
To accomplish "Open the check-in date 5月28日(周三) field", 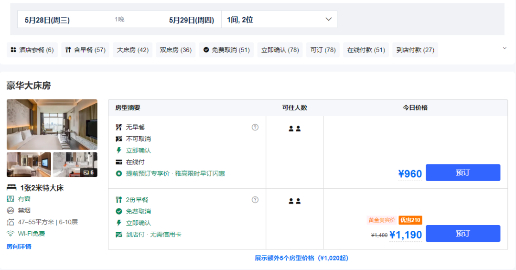I will tap(47, 20).
